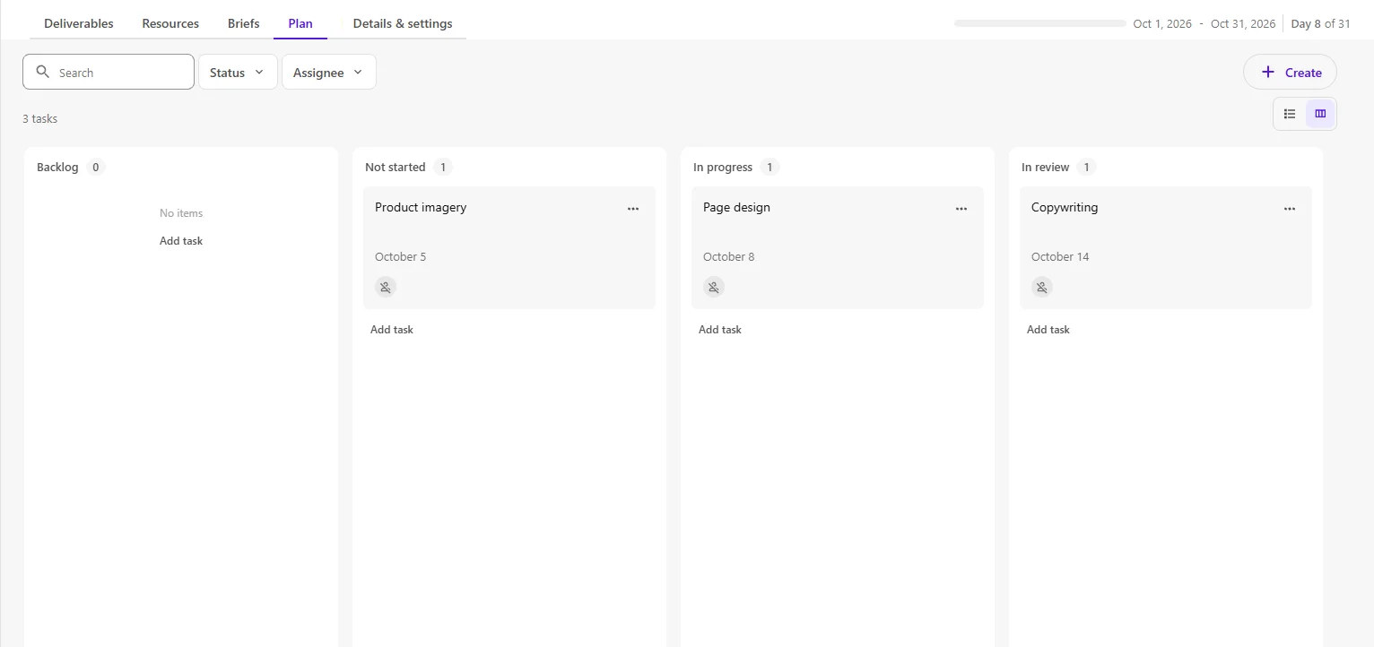Screen dimensions: 1374x647
Task: Add task in the Backlog column
Action: [181, 240]
